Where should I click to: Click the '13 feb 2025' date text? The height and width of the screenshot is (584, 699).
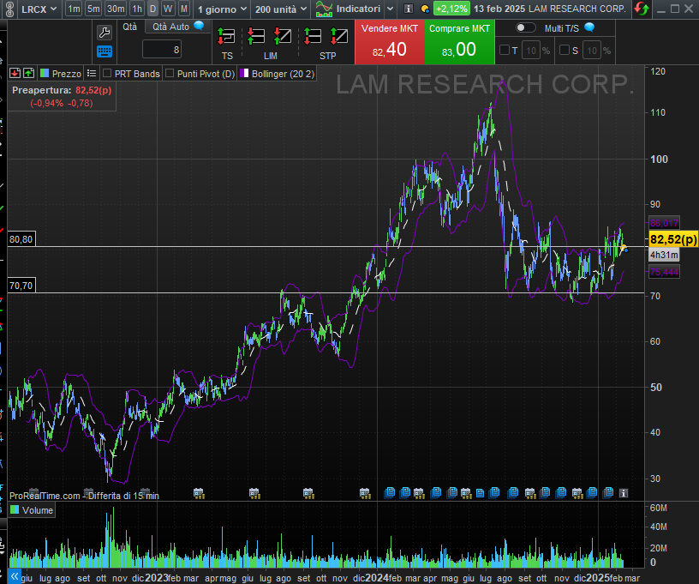coord(499,9)
